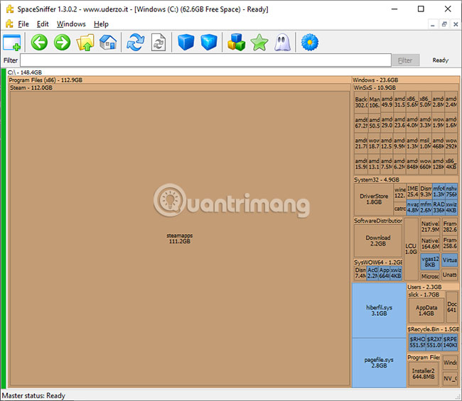
Task: Select the AppData 1.4GB block
Action: click(x=426, y=310)
